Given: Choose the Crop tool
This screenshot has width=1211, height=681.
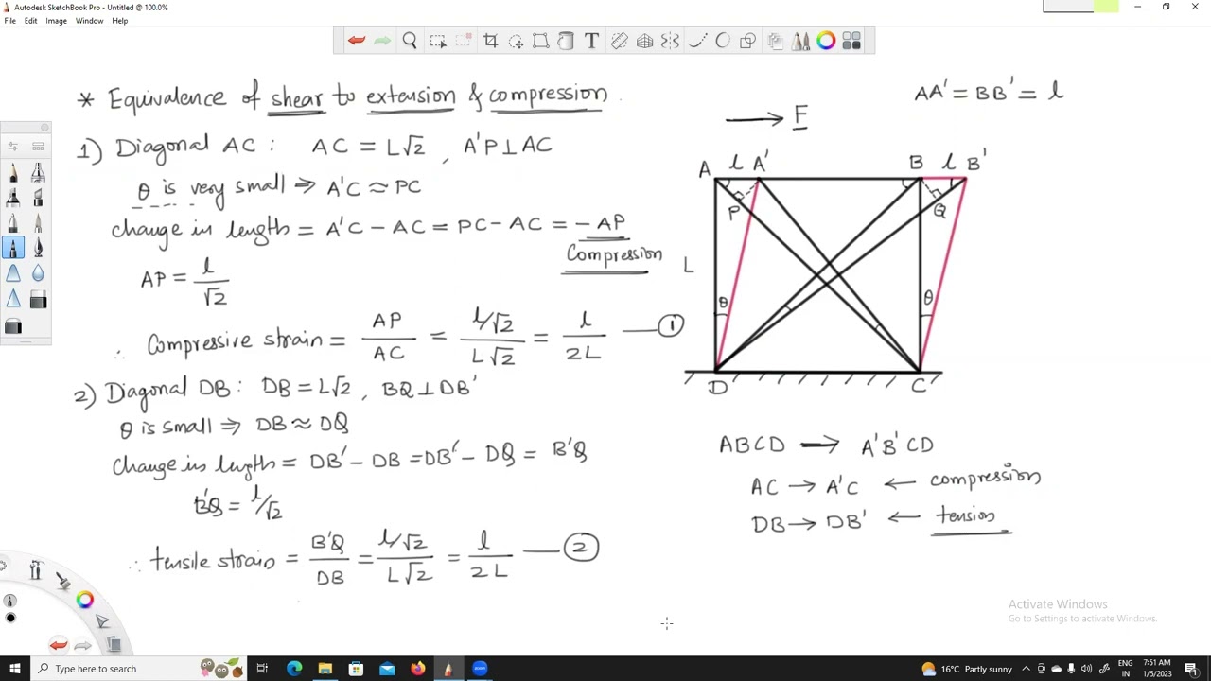Looking at the screenshot, I should [x=490, y=41].
